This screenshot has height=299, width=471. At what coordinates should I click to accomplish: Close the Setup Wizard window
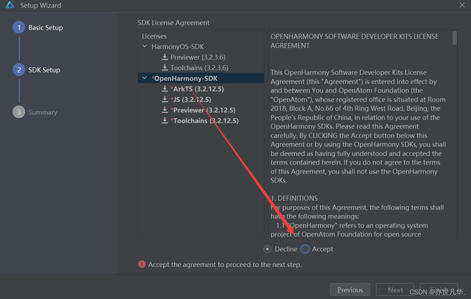tap(462, 5)
